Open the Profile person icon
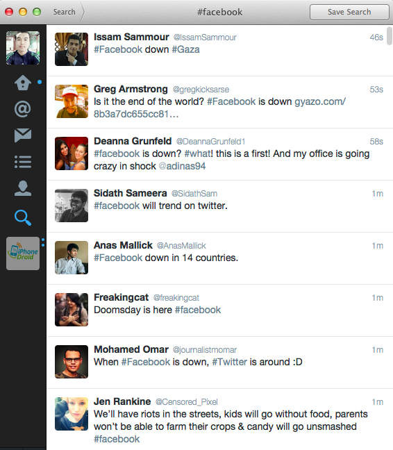 coord(23,188)
